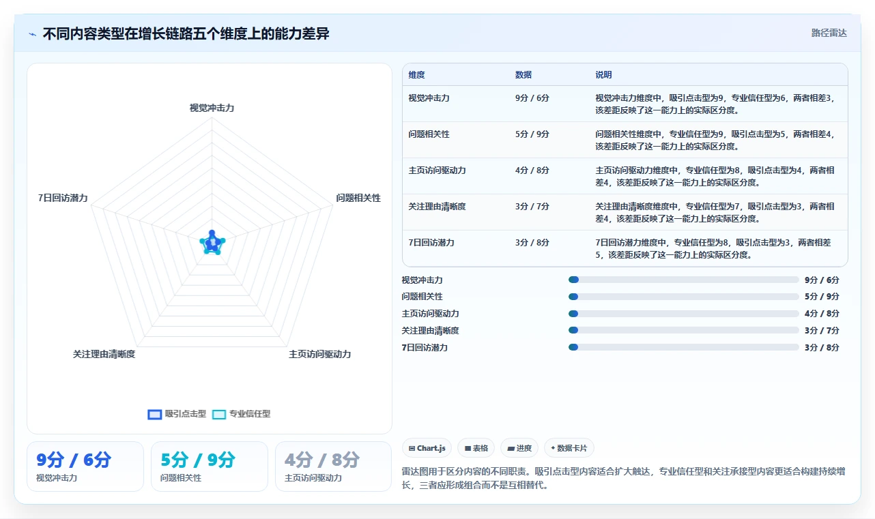The width and height of the screenshot is (875, 519).
Task: Click the 说明 column header
Action: 603,75
